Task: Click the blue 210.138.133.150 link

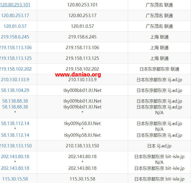Action: 16,146
